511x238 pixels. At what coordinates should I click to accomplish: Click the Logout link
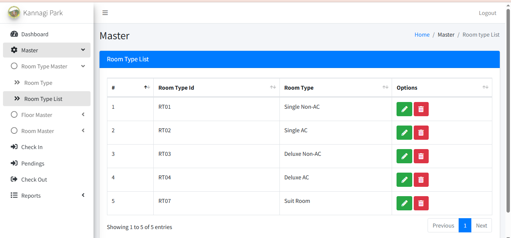(487, 13)
